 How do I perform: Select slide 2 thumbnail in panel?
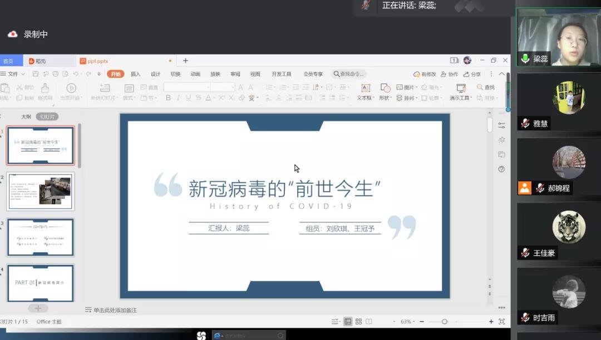(x=40, y=191)
